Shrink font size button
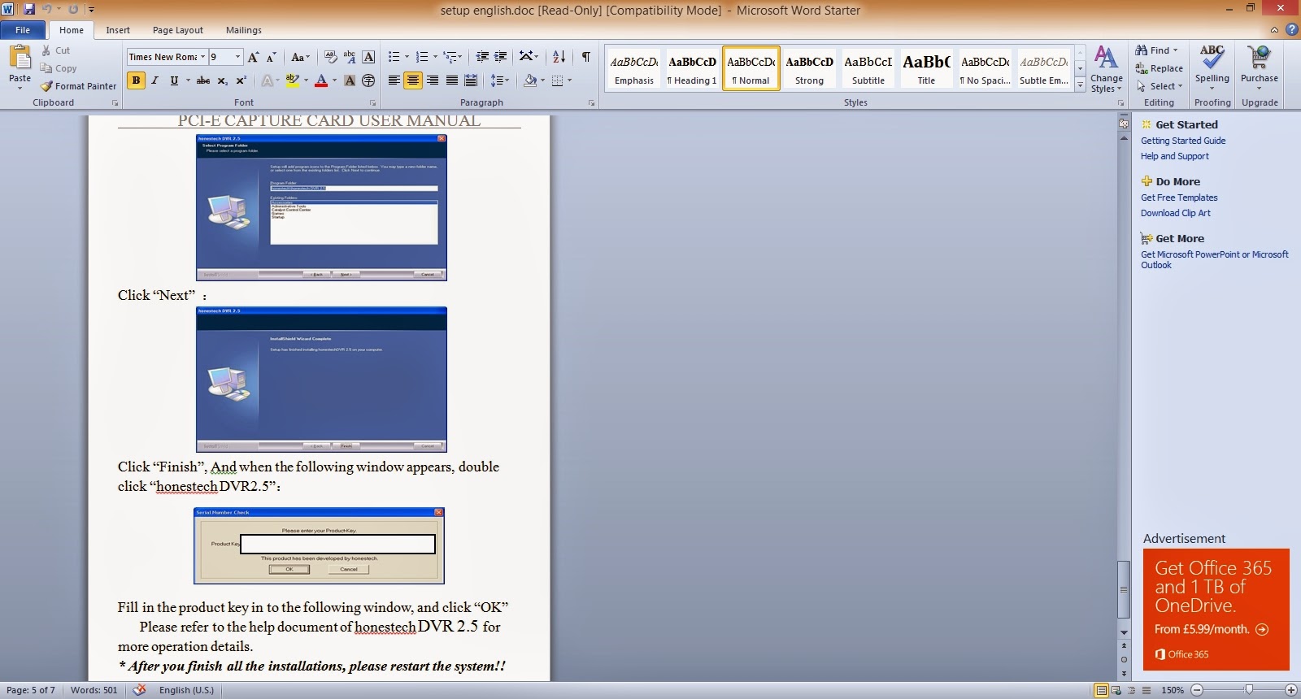Screen dimensions: 1301x699 272,57
